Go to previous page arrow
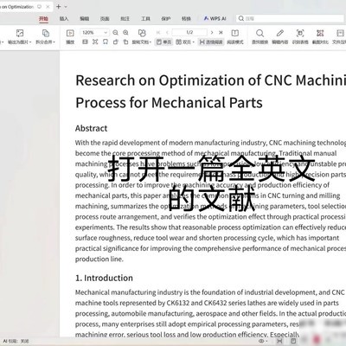346x346 pixels. click(x=167, y=33)
